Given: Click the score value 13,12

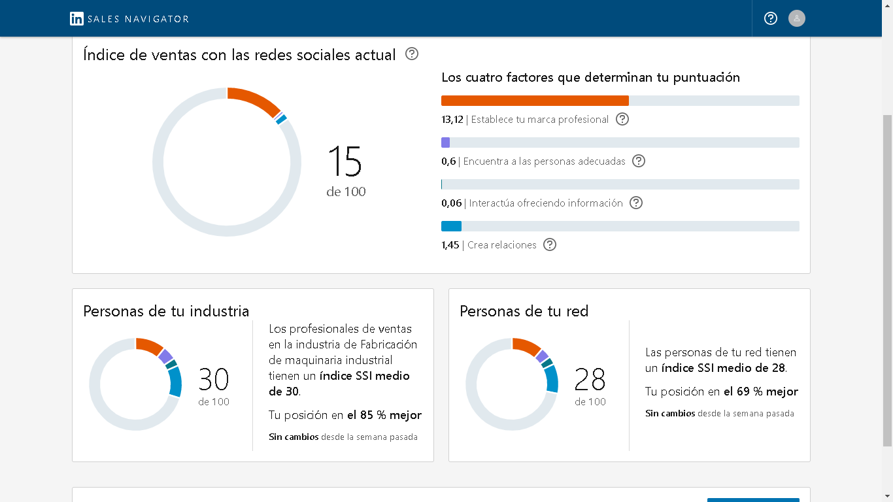Looking at the screenshot, I should pyautogui.click(x=452, y=120).
